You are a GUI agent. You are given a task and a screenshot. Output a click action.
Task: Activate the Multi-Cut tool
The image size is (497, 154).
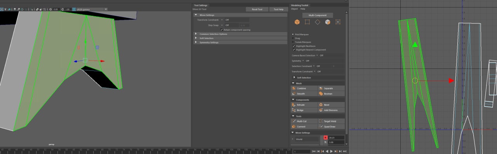[304, 121]
